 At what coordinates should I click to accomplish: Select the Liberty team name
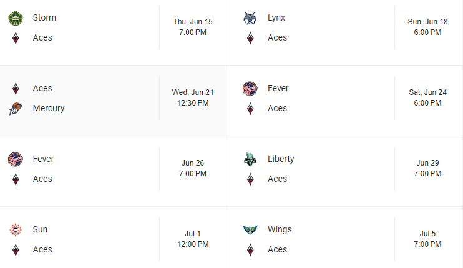click(281, 159)
